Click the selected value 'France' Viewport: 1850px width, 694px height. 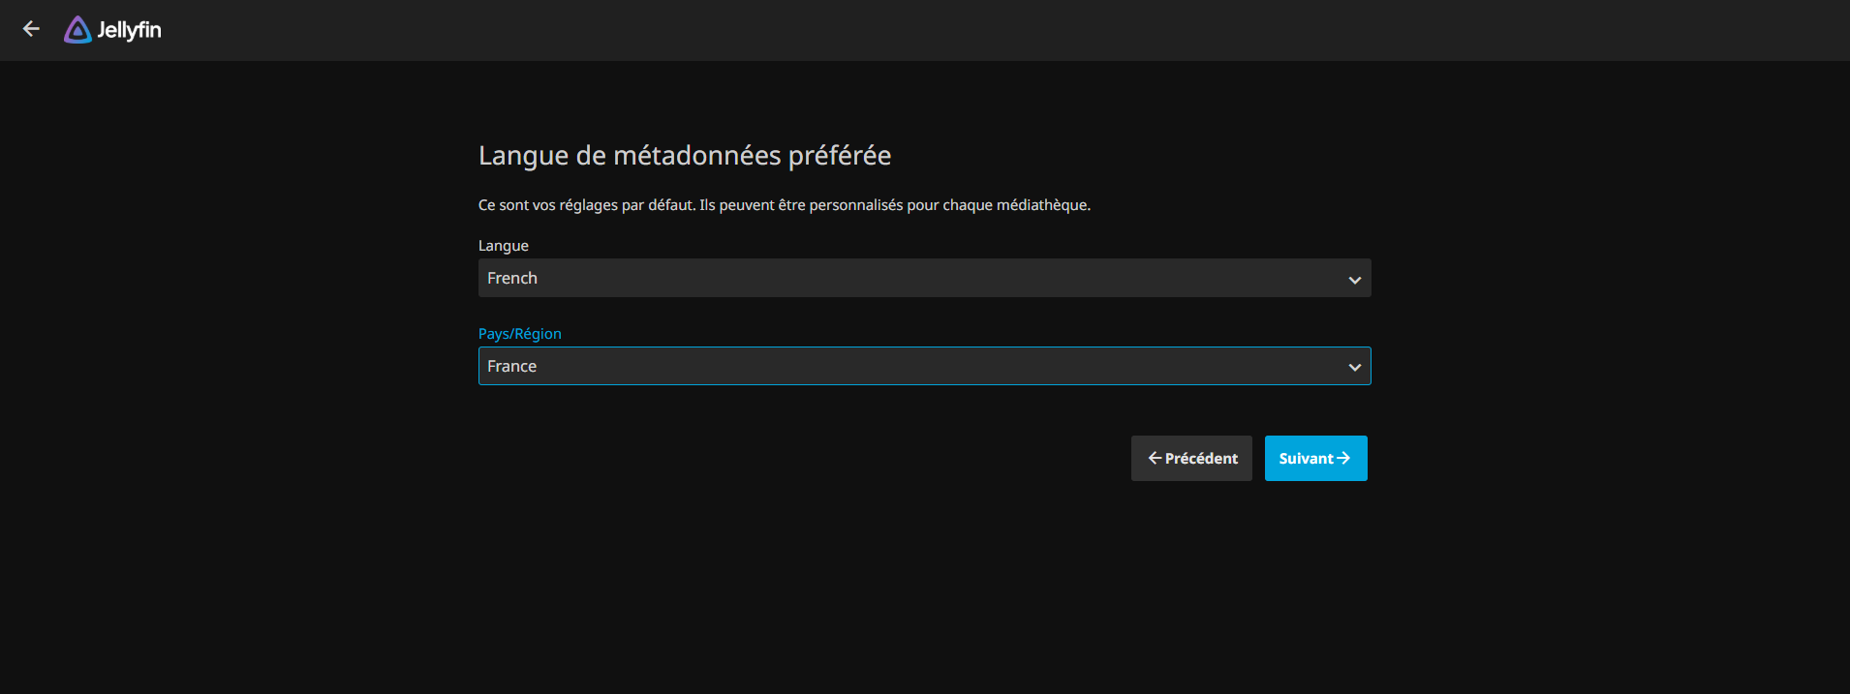(512, 366)
